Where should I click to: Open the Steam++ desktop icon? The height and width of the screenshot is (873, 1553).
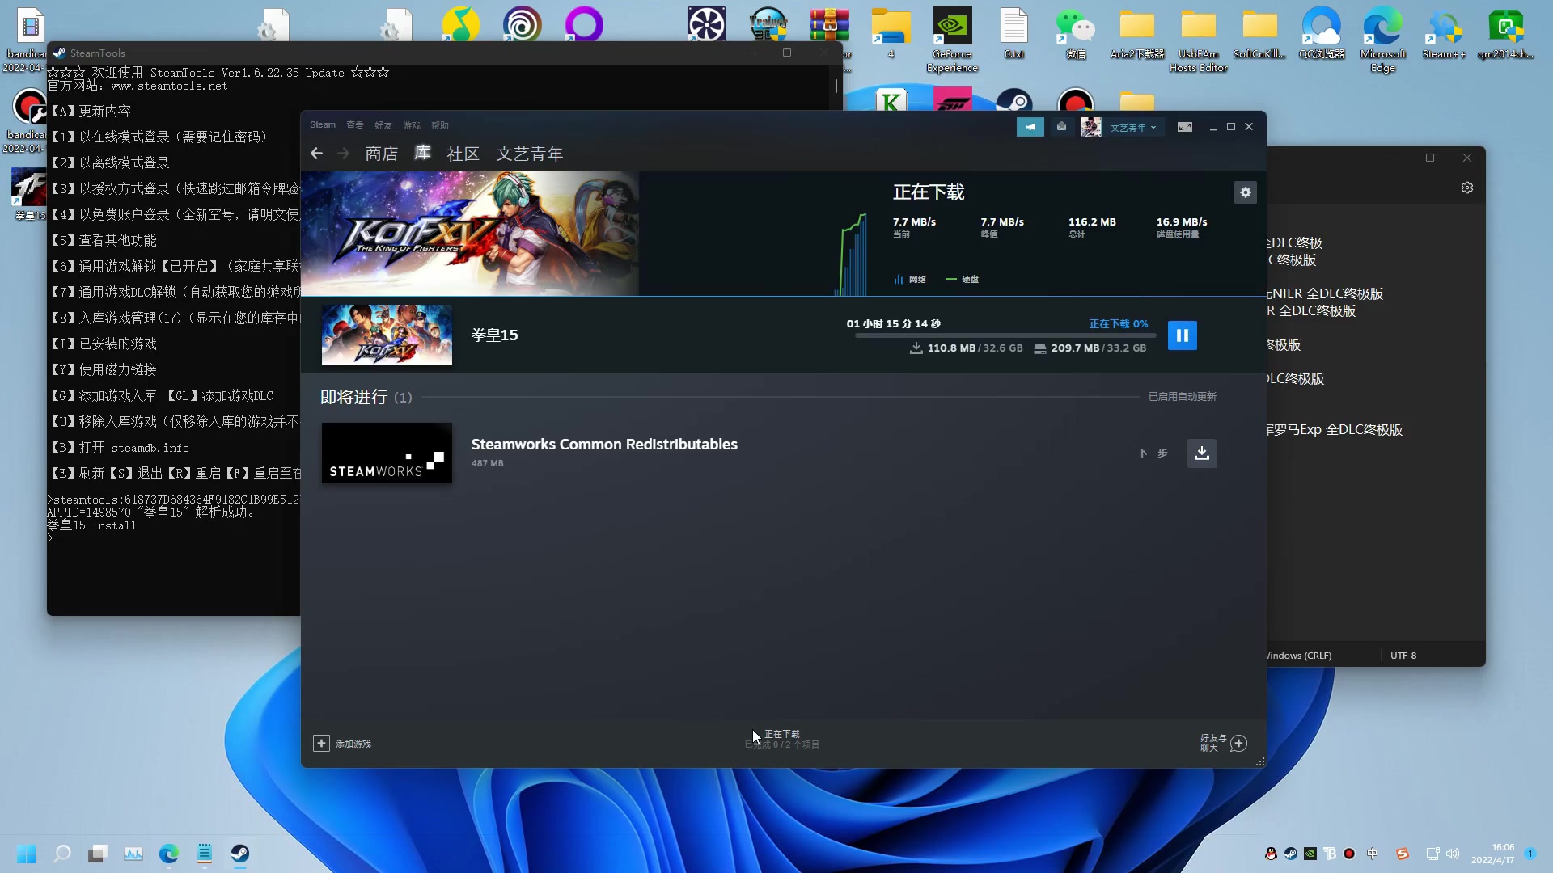tap(1445, 34)
